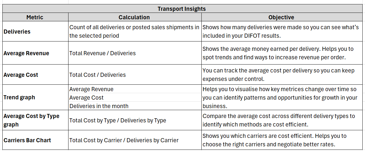Image resolution: width=365 pixels, height=151 pixels.
Task: Select the 'Deliveries in the month' cell
Action: pos(99,106)
